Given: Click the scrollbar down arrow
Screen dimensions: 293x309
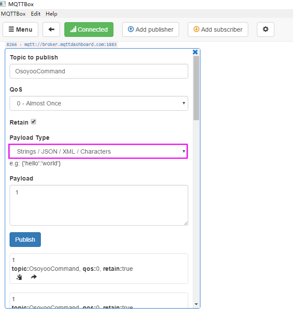Looking at the screenshot, I should tap(196, 304).
